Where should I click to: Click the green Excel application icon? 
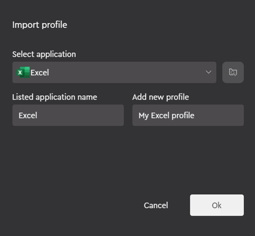pos(23,72)
